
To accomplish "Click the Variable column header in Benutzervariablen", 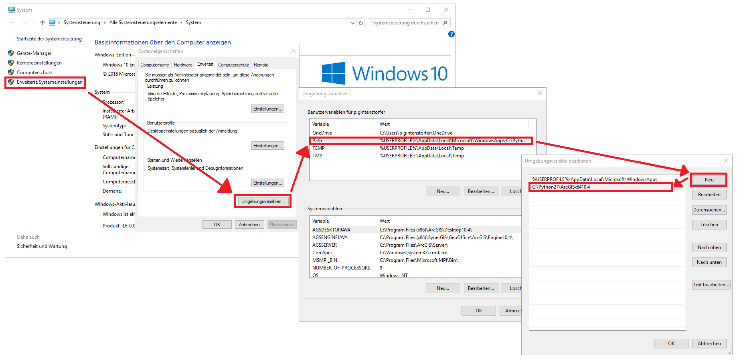I will coord(343,124).
